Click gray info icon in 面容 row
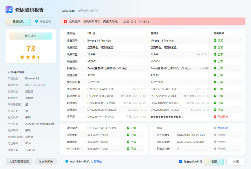 tap(215, 128)
